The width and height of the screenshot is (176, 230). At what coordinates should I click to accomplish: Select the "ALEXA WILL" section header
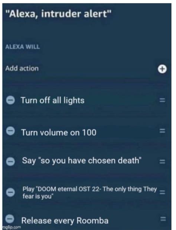(x=23, y=47)
